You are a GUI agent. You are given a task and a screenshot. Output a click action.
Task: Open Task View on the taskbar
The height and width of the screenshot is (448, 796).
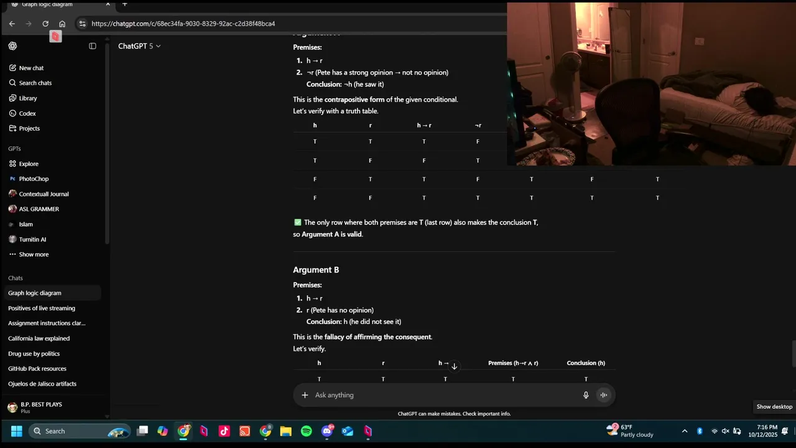[142, 431]
